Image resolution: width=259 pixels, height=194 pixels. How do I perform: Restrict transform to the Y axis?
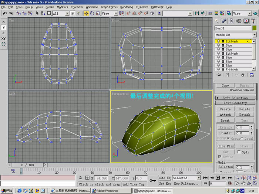click(x=3, y=28)
